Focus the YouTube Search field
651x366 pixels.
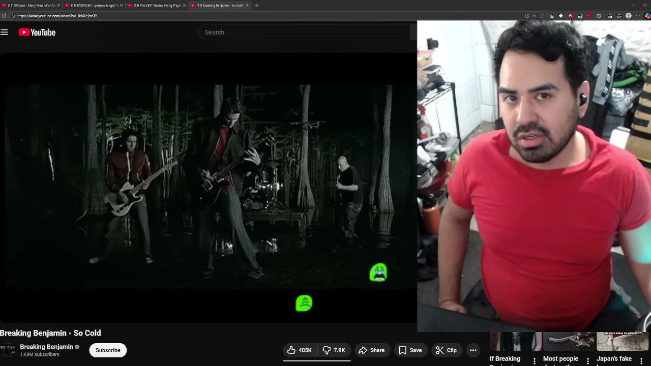[x=305, y=32]
